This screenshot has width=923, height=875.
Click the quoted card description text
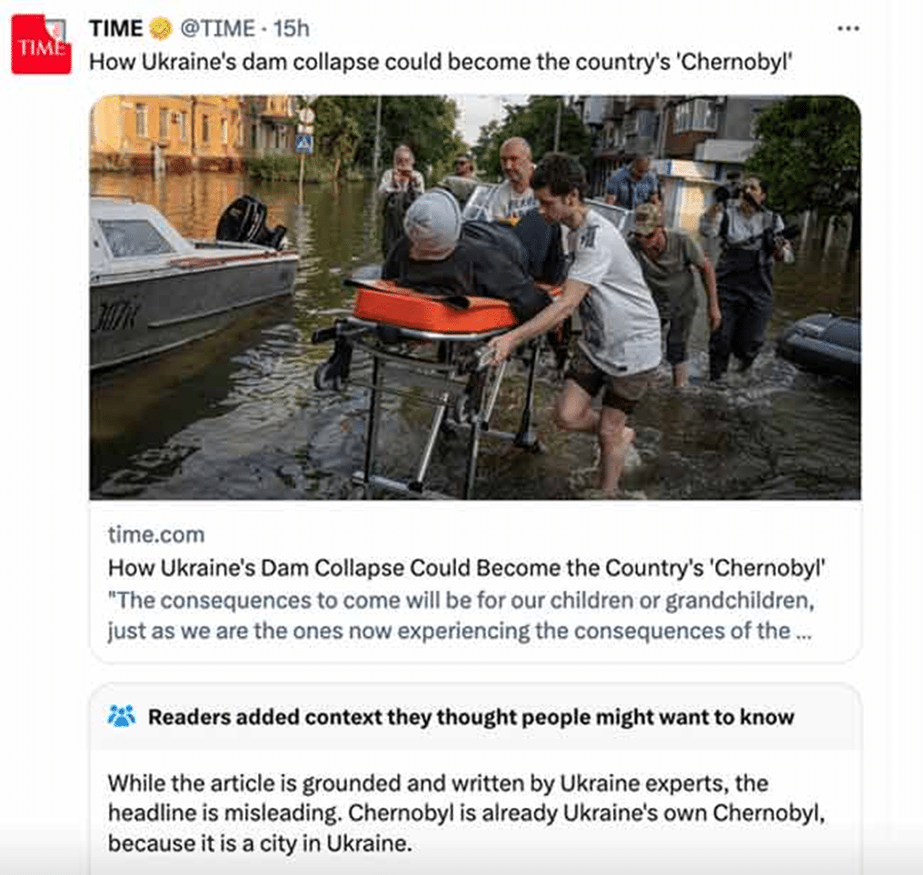point(461,615)
